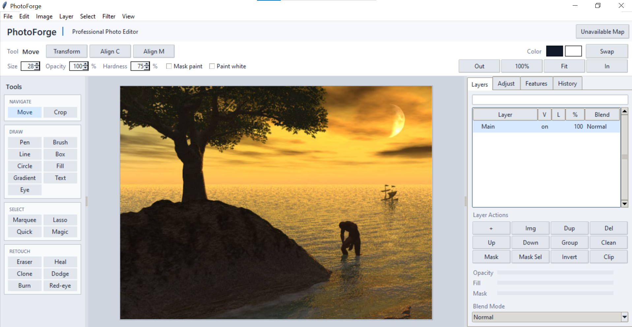Switch to the Features tab

point(536,84)
